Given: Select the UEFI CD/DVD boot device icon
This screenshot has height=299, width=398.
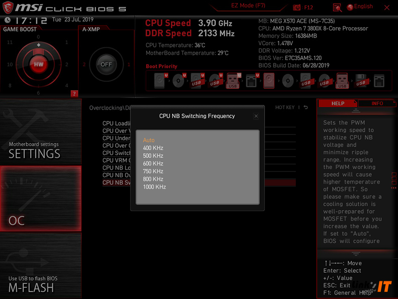Looking at the screenshot, I should click(179, 81).
